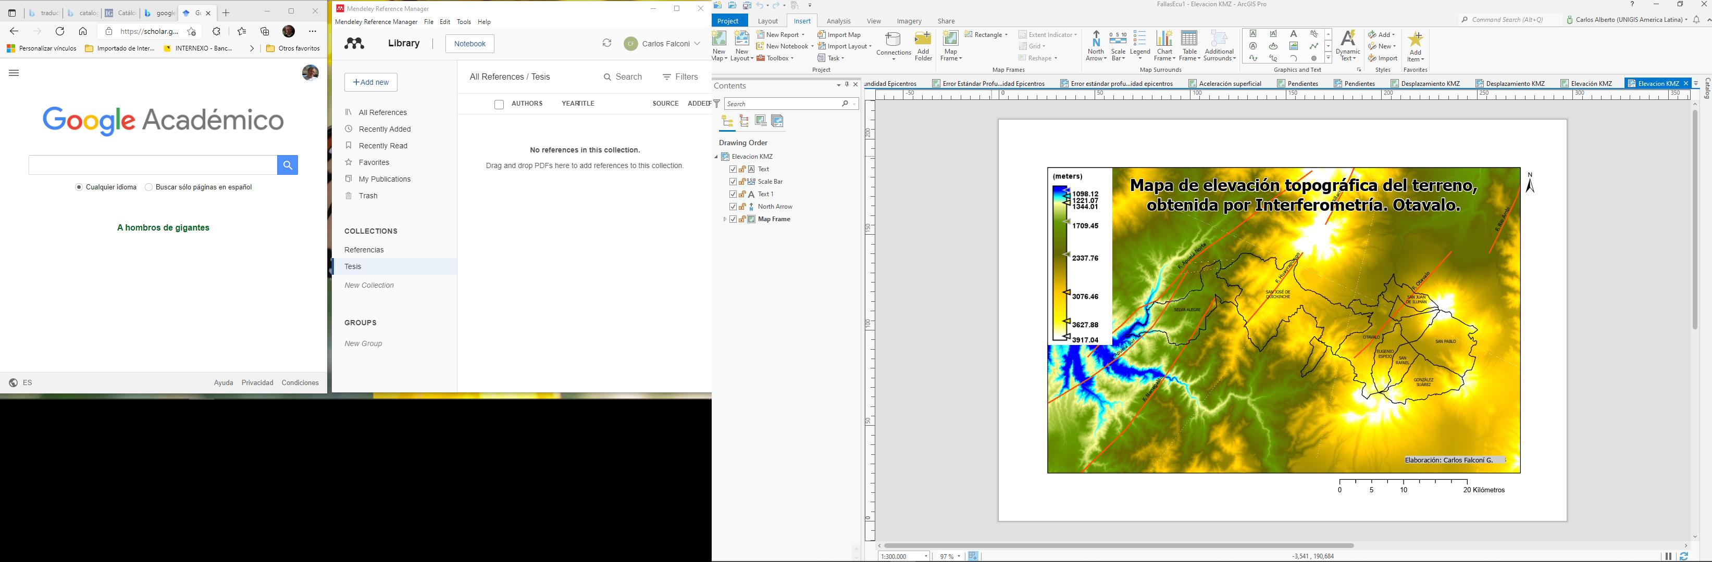
Task: Open the layout scale 1:300.000 dropdown
Action: pos(926,557)
